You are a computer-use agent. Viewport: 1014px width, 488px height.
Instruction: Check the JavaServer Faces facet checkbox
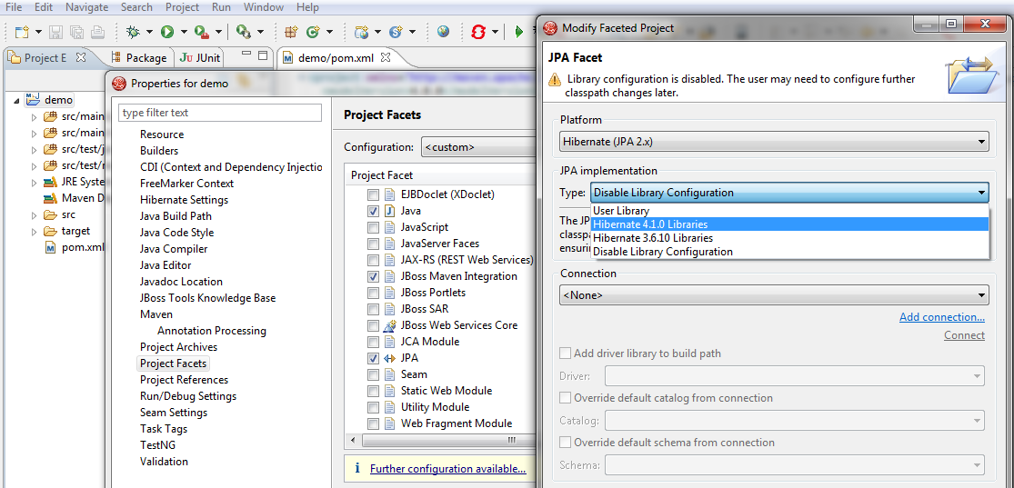tap(373, 244)
